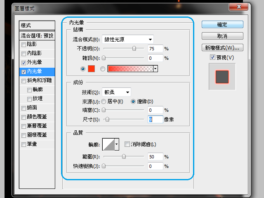
Task: Select the solid color radio button
Action: coord(82,69)
